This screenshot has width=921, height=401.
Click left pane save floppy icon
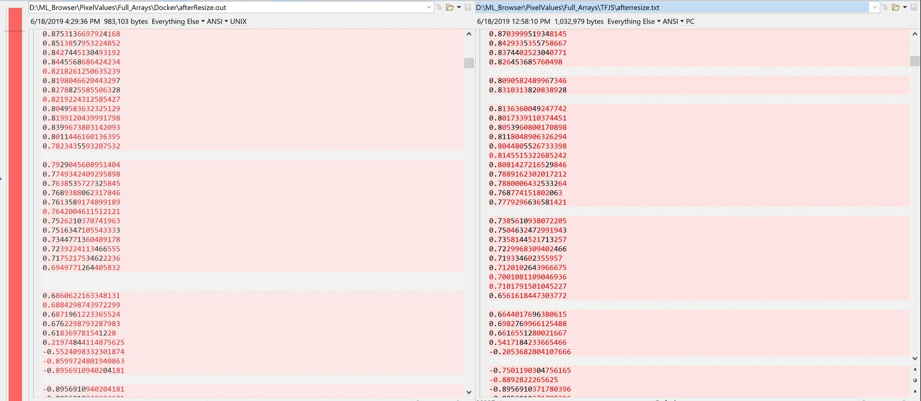click(468, 7)
